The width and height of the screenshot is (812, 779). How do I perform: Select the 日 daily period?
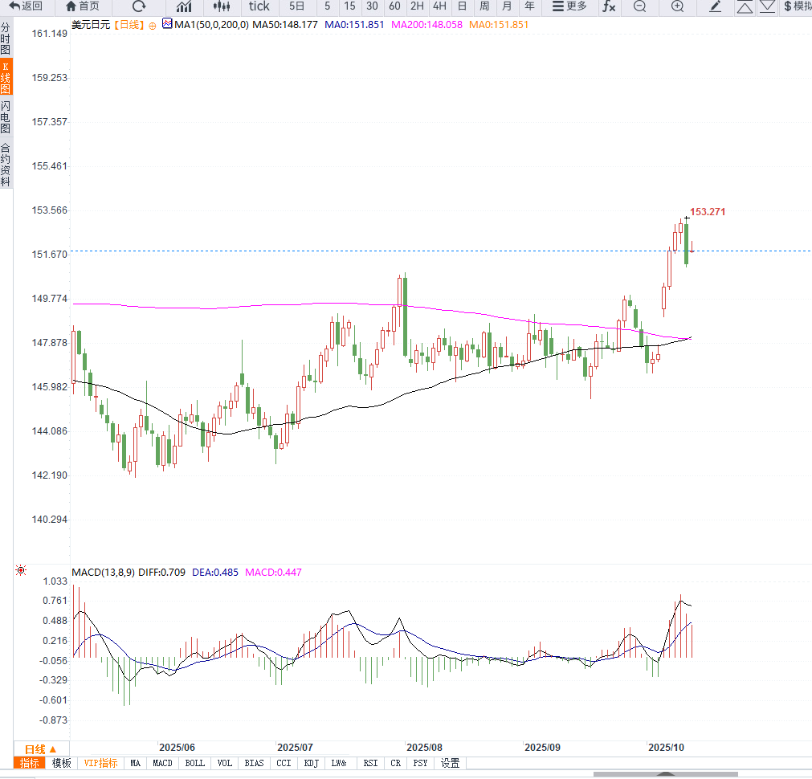pos(462,6)
